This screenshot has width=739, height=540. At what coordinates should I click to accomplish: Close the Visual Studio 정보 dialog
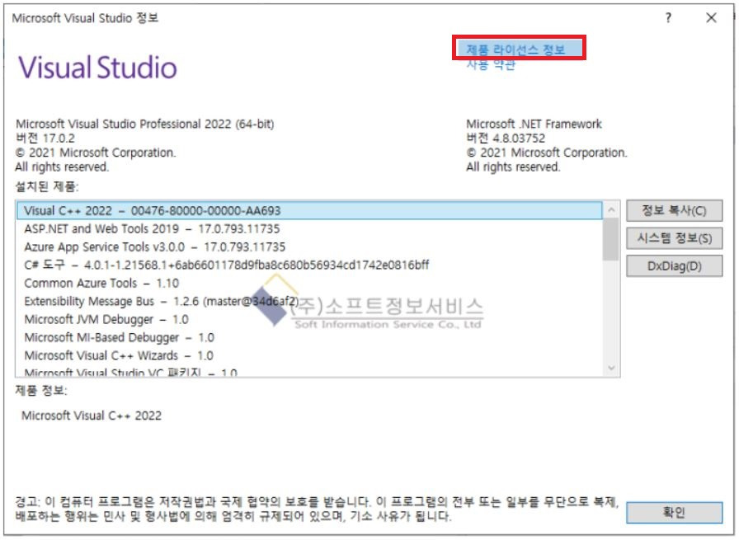click(711, 18)
